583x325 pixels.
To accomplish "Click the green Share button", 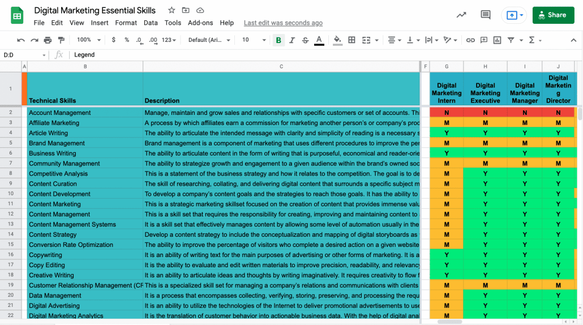I will coord(553,15).
